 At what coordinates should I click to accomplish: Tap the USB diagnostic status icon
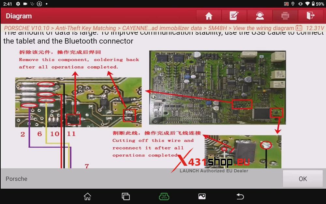tap(32, 4)
